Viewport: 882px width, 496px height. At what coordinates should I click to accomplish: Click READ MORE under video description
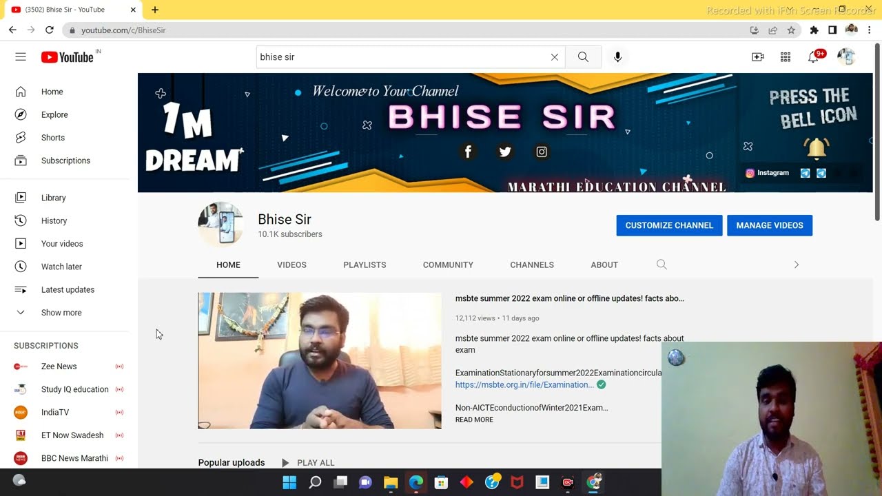(x=474, y=420)
